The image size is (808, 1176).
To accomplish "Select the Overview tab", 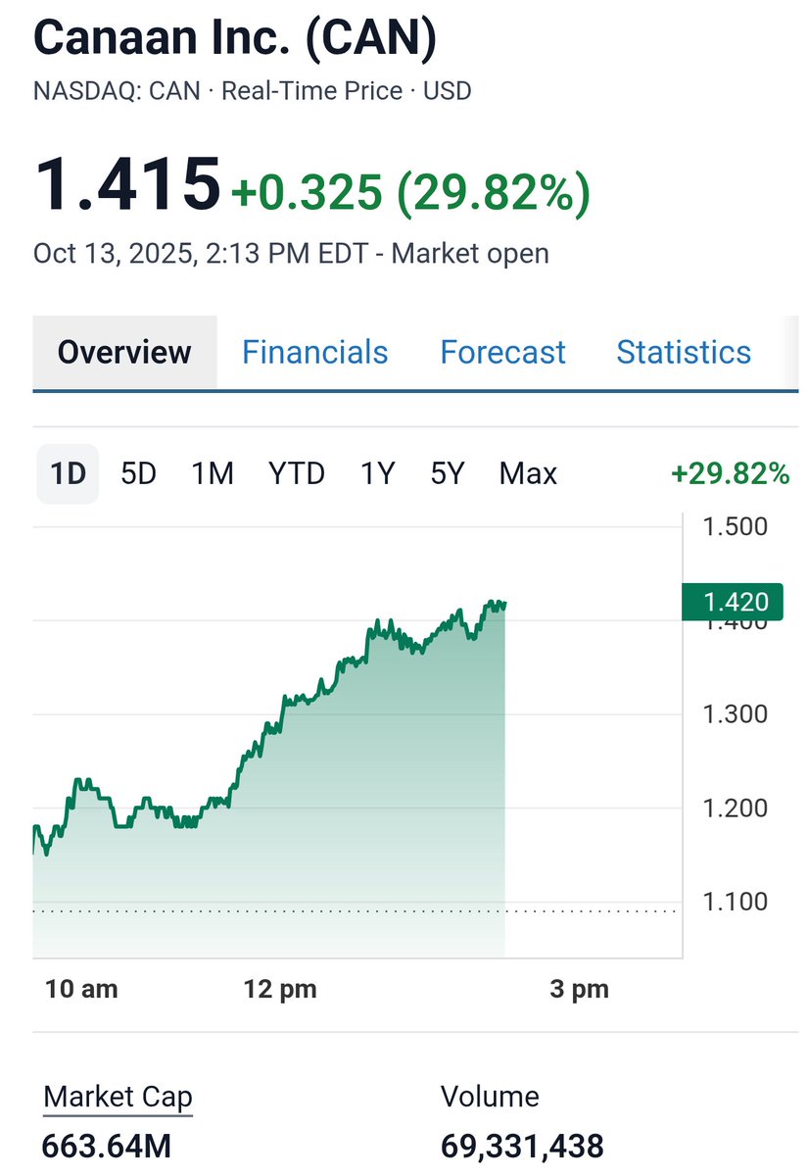I will (124, 352).
